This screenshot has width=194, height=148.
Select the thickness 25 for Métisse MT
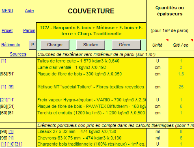(x=181, y=87)
